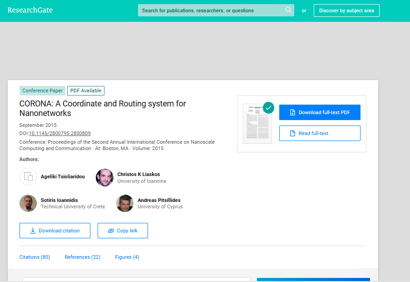Download the full-text PDF
410x282 pixels.
[x=320, y=112]
